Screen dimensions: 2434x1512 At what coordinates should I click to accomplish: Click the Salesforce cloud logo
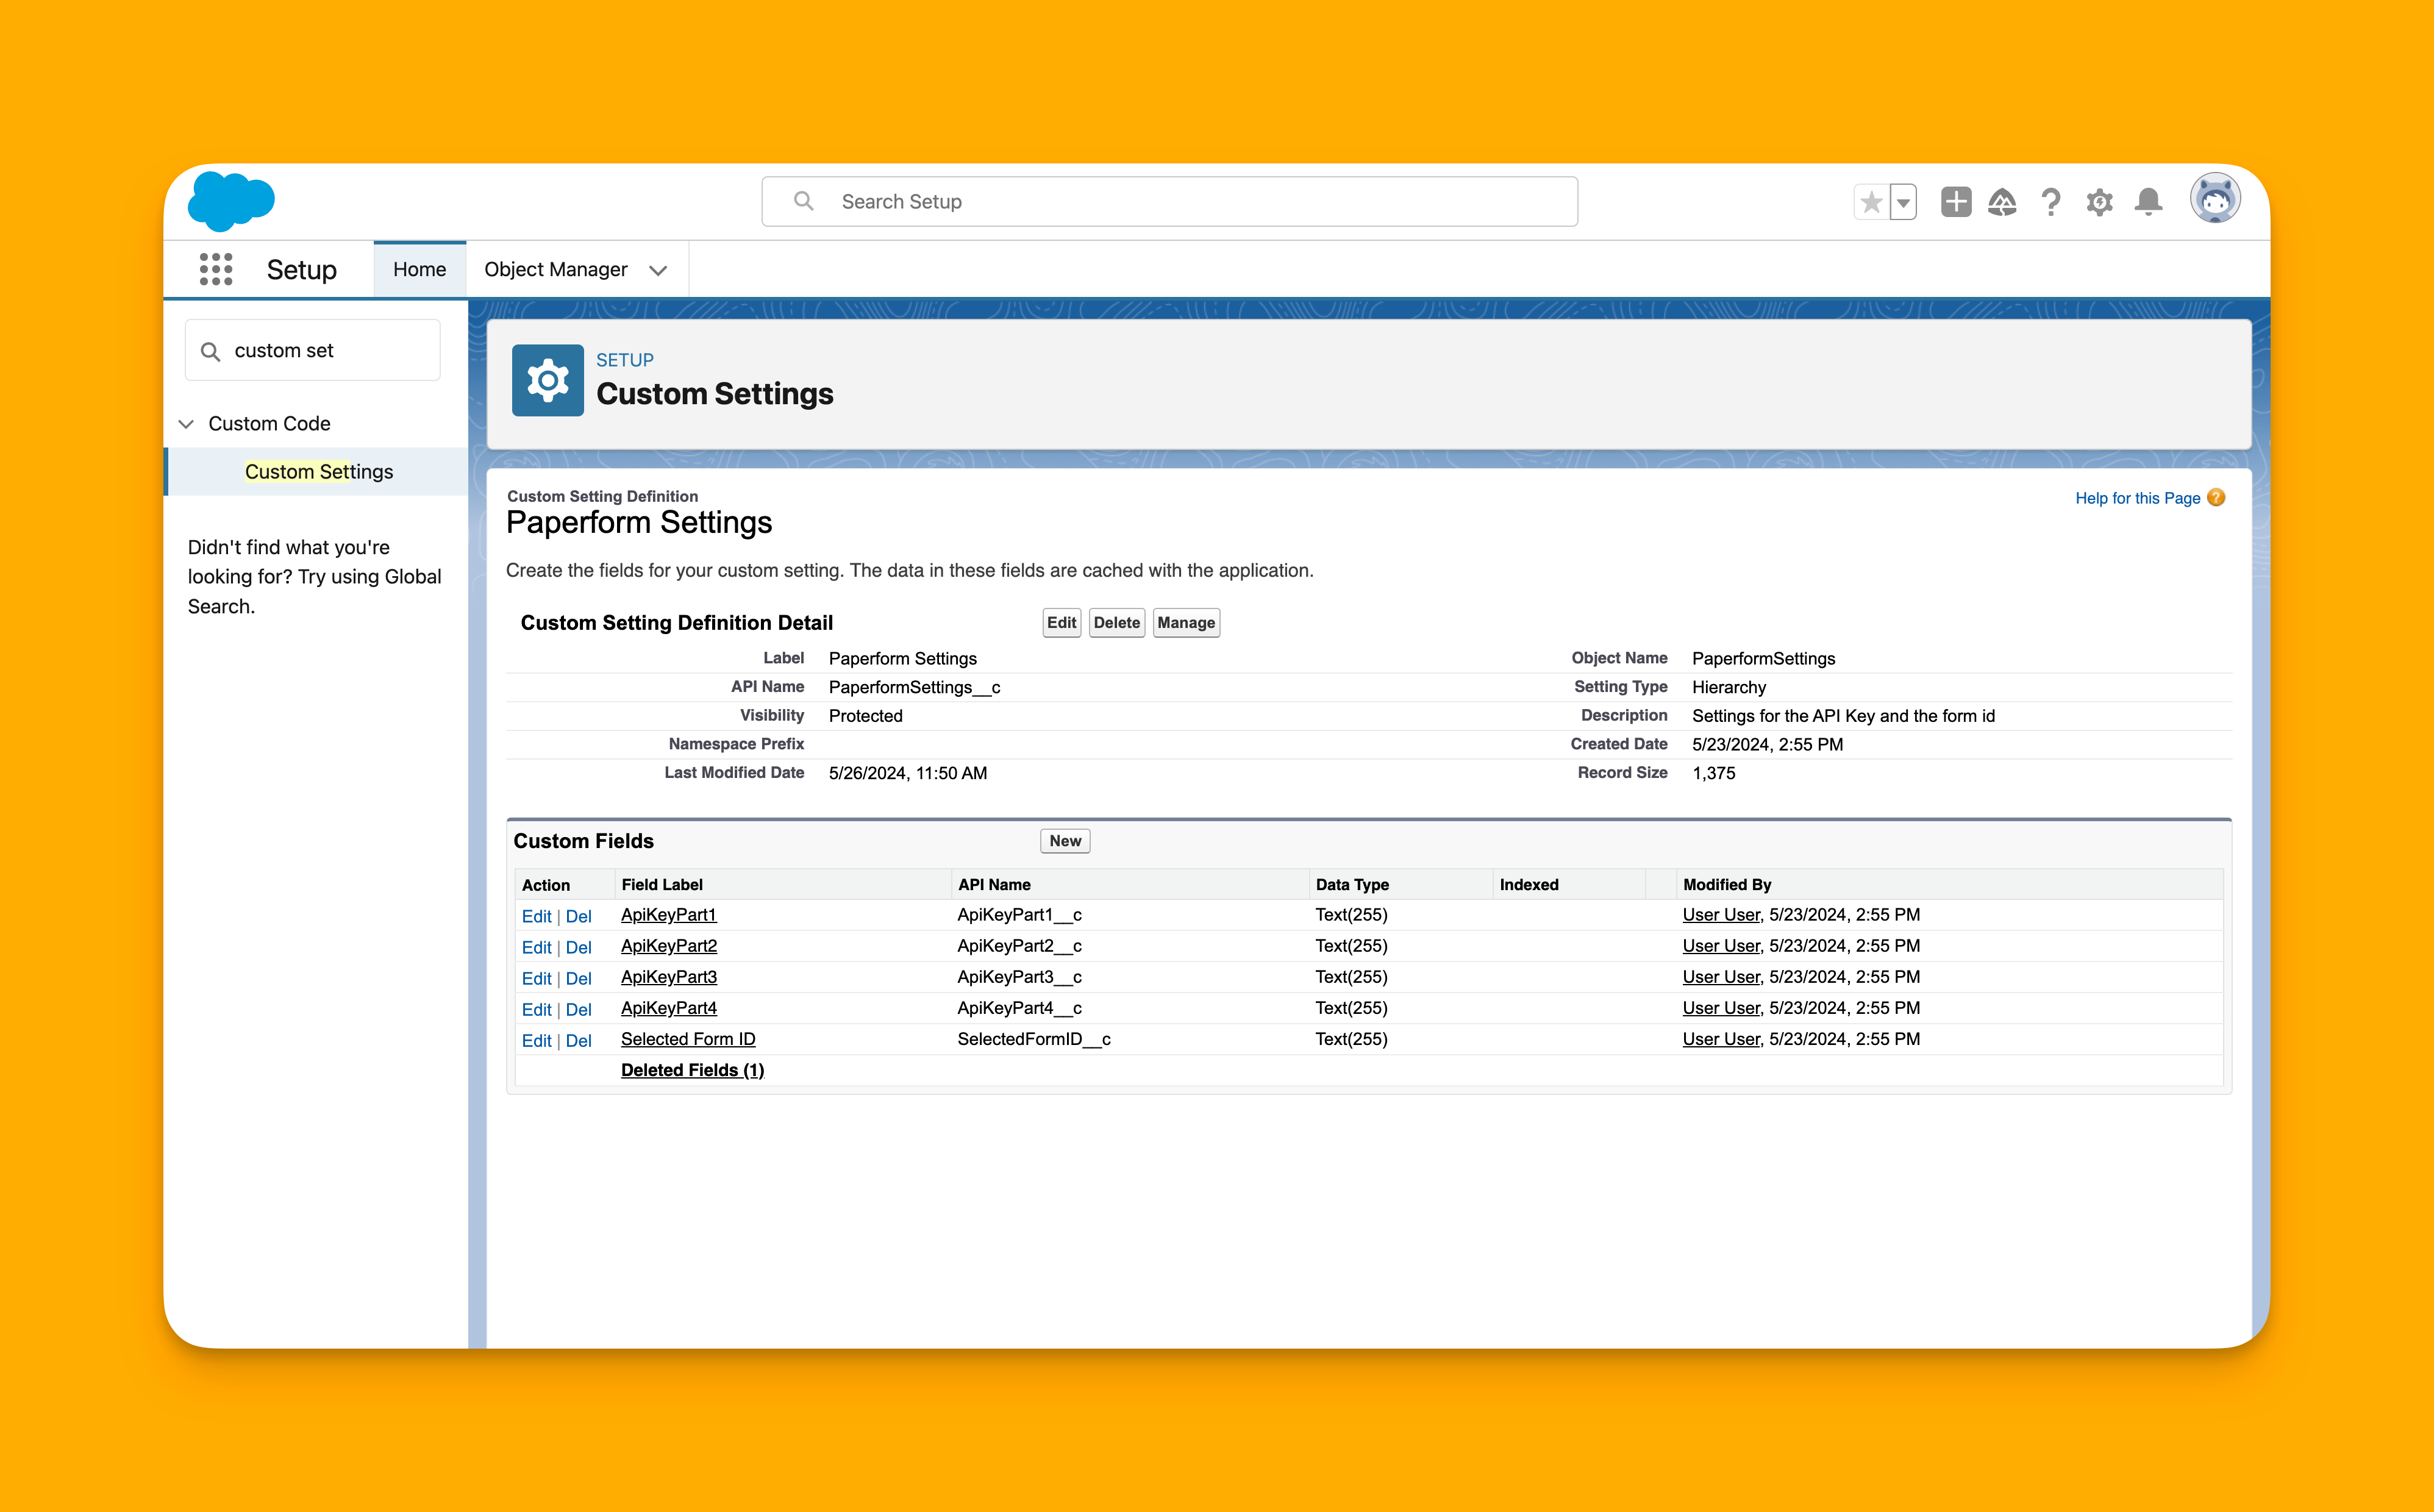231,201
